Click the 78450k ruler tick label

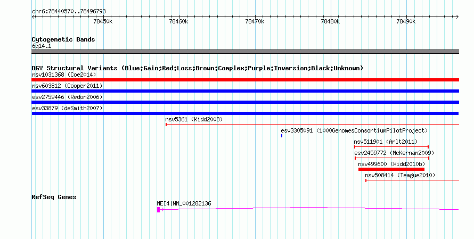pyautogui.click(x=103, y=21)
